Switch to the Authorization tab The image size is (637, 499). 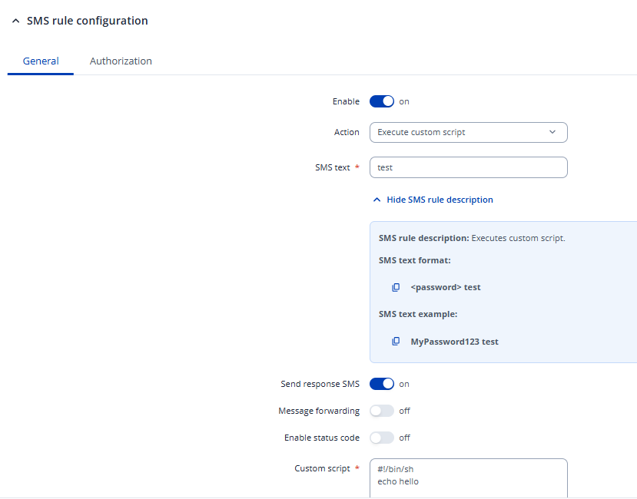[121, 61]
